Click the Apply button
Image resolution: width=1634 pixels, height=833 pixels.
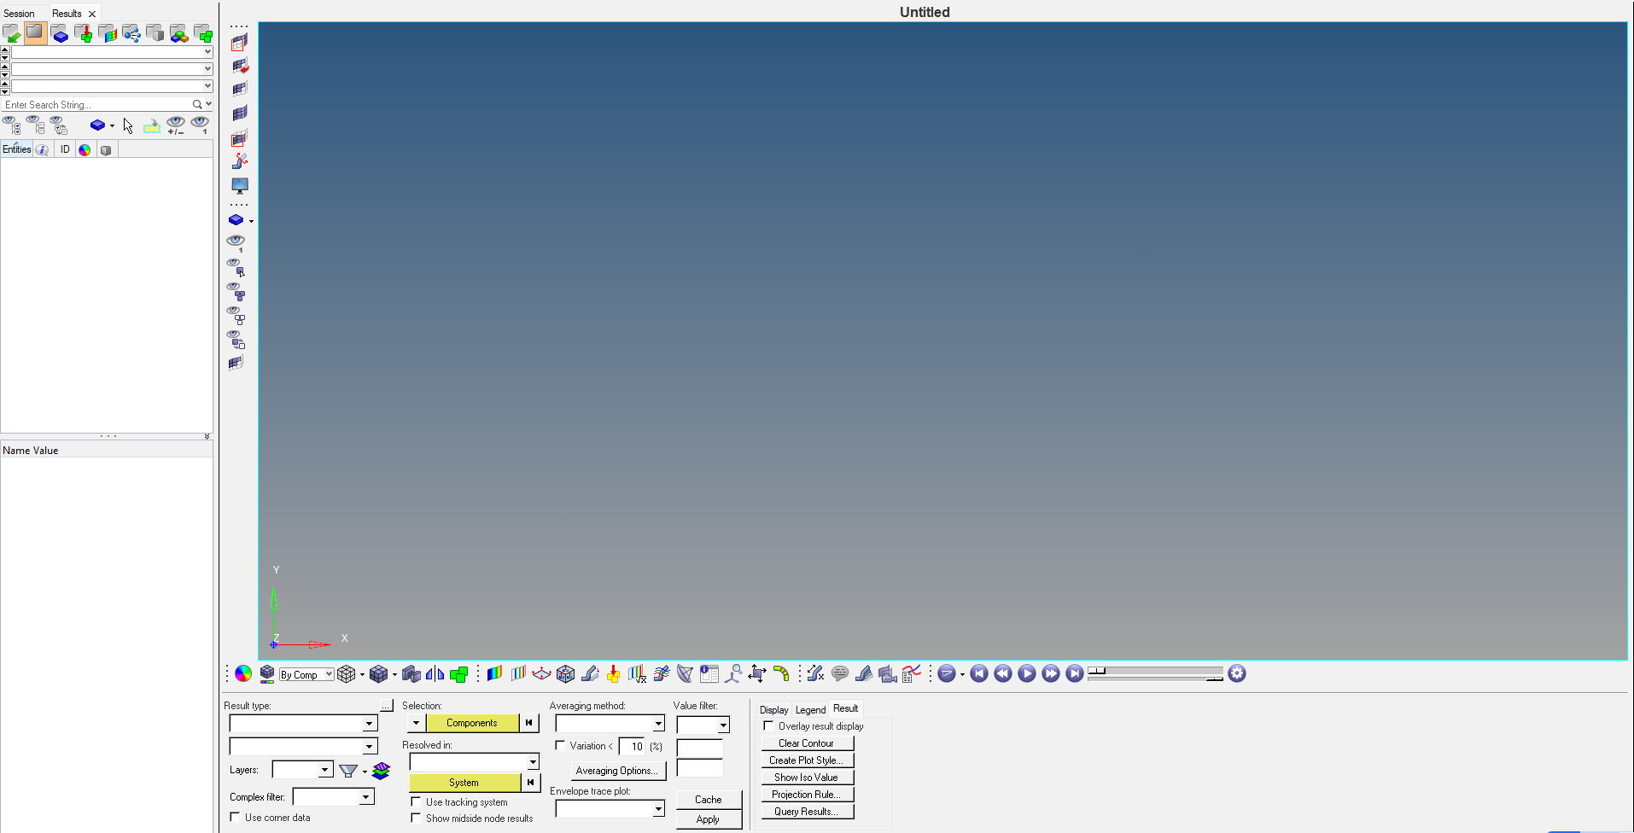click(708, 819)
